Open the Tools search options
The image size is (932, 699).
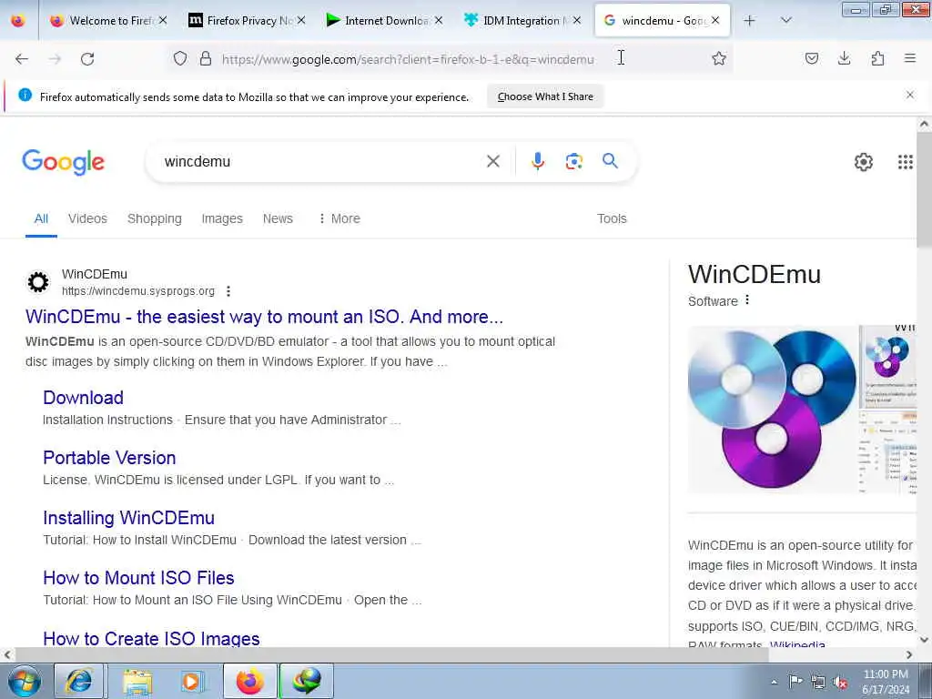[612, 218]
